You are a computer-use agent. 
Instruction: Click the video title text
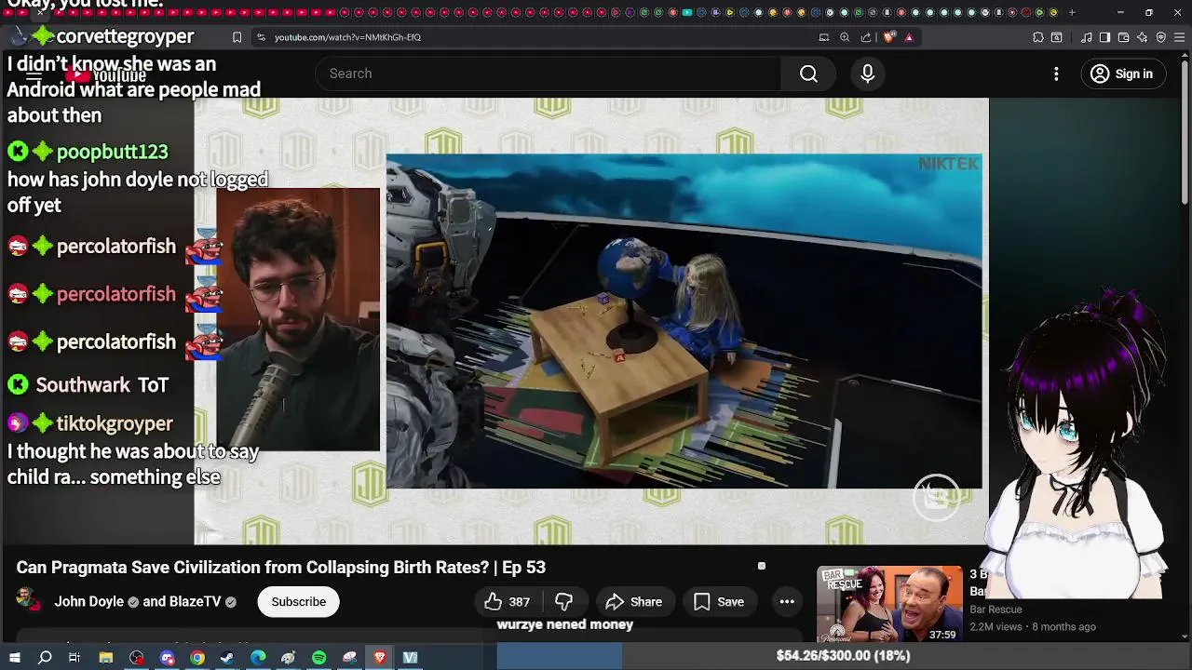[x=280, y=567]
